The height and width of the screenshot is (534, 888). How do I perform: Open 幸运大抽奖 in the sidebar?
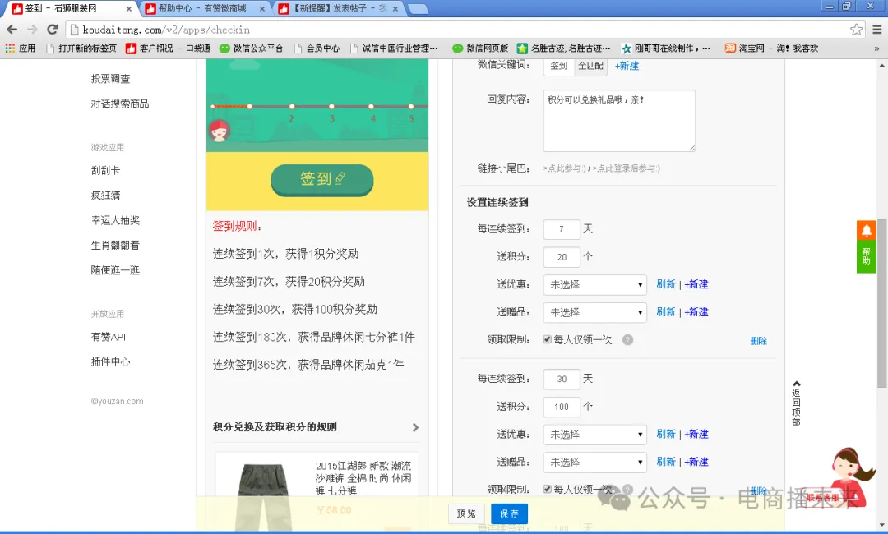115,220
